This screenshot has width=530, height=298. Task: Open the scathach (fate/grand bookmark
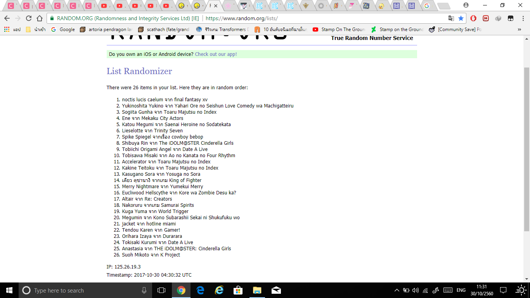coord(164,29)
